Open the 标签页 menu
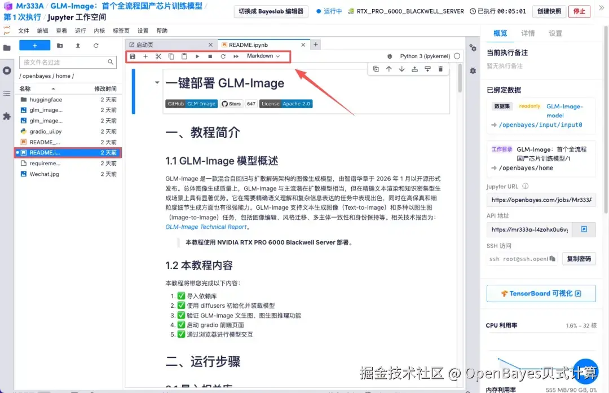The height and width of the screenshot is (393, 609). 121,30
